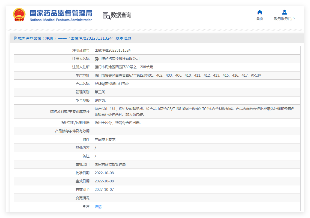Click the 产品名称 label
This screenshot has width=310, height=218.
(82, 84)
